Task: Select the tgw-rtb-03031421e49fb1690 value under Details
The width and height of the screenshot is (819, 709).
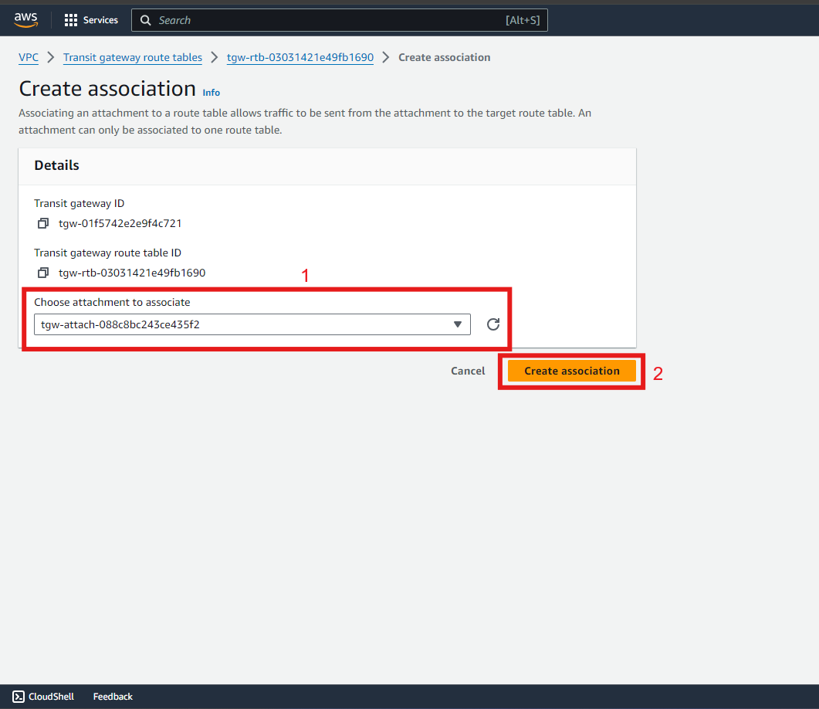Action: [132, 273]
